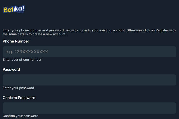Click "Enter your password" helper text
Image resolution: width=179 pixels, height=119 pixels.
pyautogui.click(x=18, y=88)
